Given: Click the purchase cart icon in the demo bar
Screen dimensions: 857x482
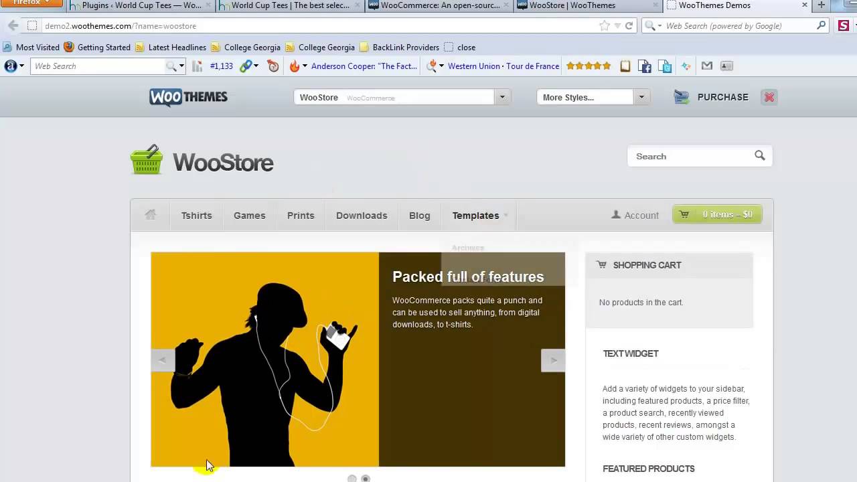Looking at the screenshot, I should tap(682, 97).
